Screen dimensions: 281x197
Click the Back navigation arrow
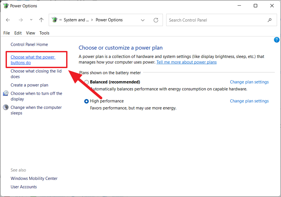8,20
